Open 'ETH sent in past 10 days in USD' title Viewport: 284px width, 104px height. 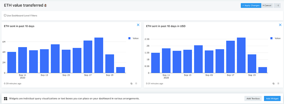[x=166, y=26]
